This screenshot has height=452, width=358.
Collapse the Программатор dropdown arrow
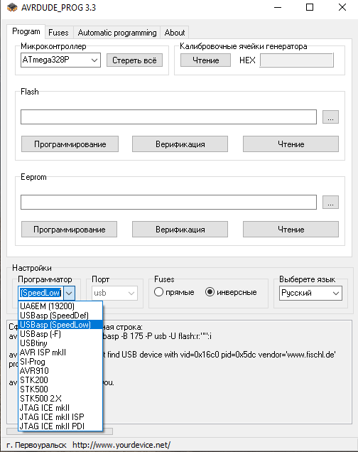tap(69, 294)
